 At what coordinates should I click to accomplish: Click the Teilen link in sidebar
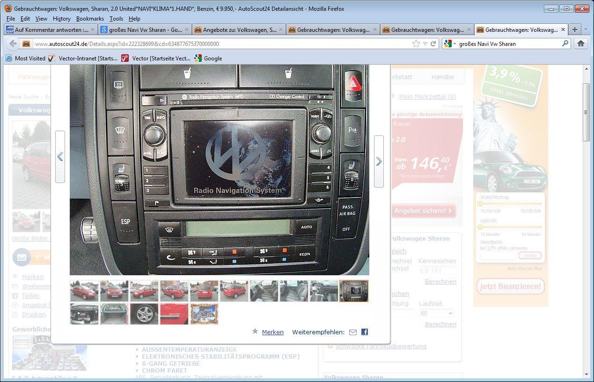(x=30, y=295)
